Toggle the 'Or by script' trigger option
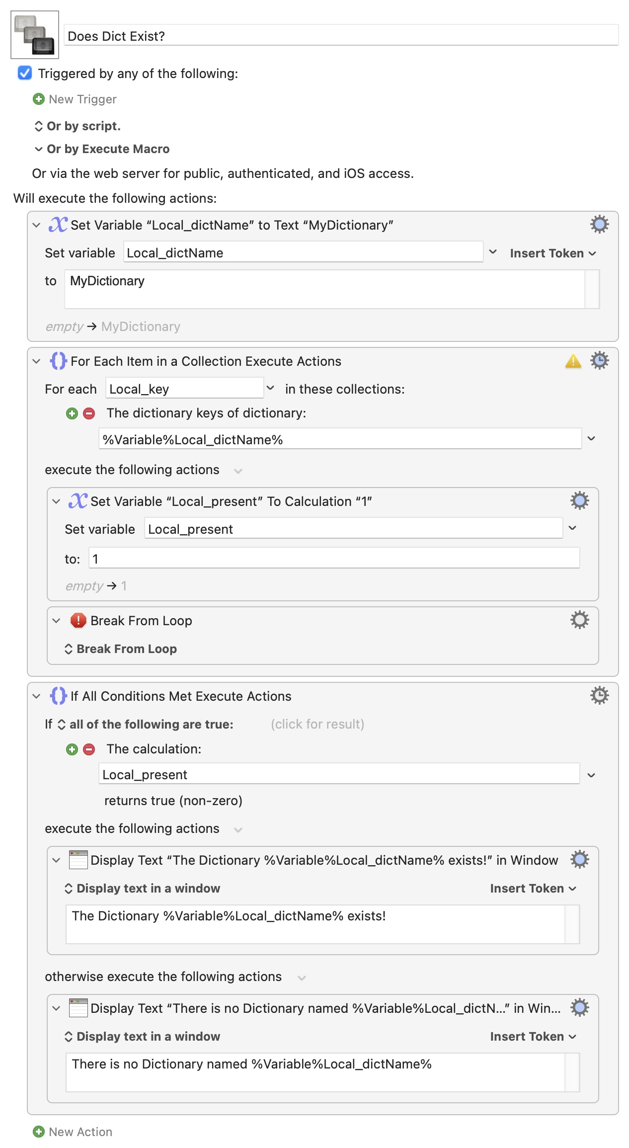The height and width of the screenshot is (1148, 629). (x=78, y=126)
